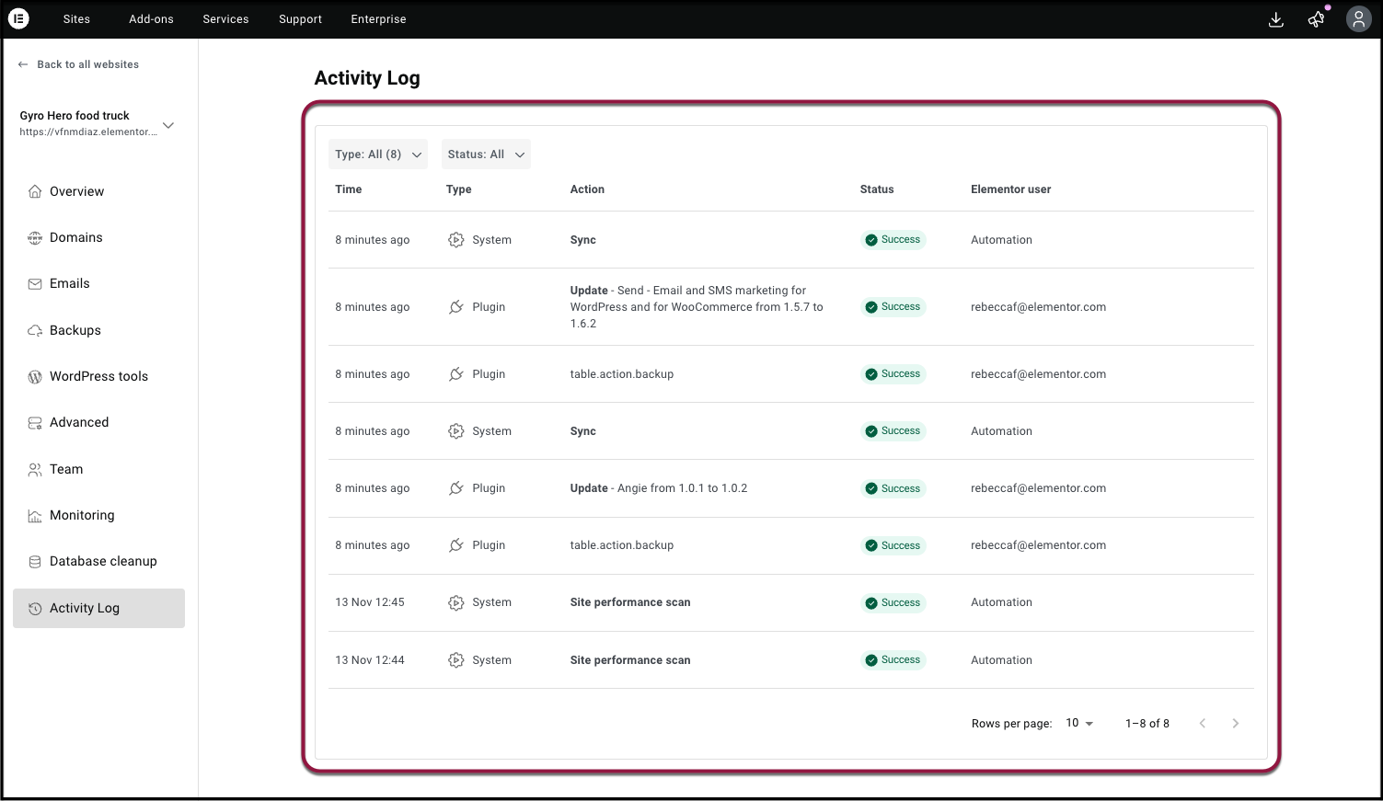Click the Elementor logo icon
The image size is (1383, 801).
pyautogui.click(x=18, y=18)
